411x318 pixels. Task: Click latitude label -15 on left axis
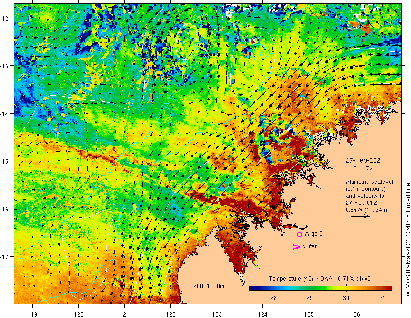[5, 161]
